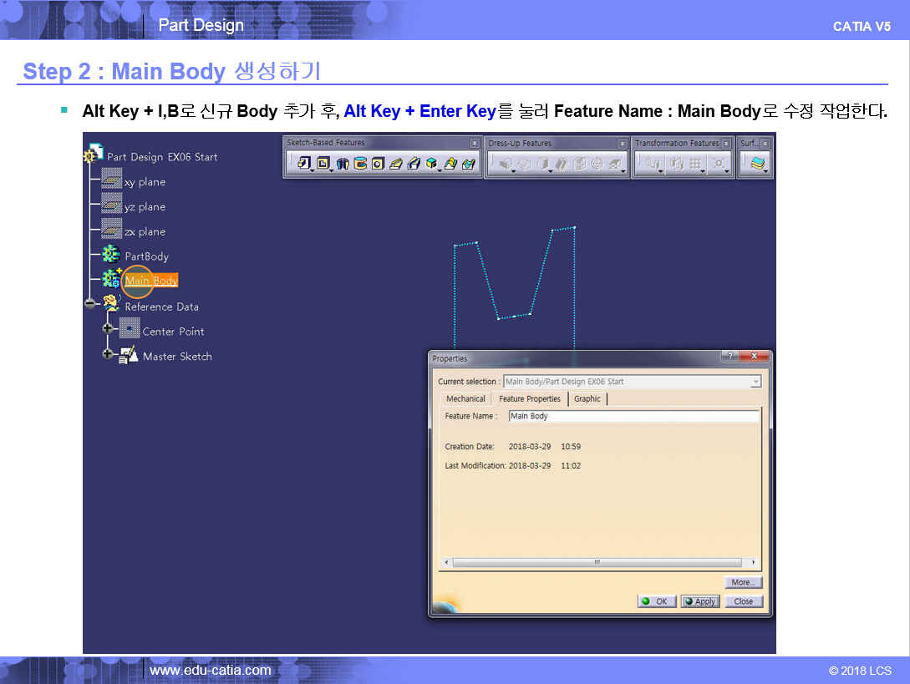The height and width of the screenshot is (684, 910).
Task: Click the Feature Name input field
Action: (x=633, y=416)
